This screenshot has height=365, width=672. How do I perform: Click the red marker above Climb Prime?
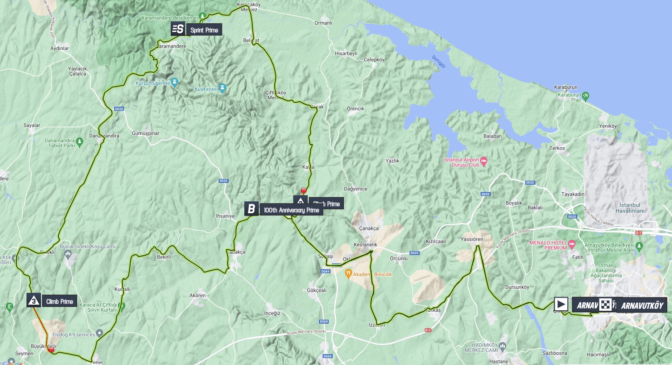coord(304,191)
